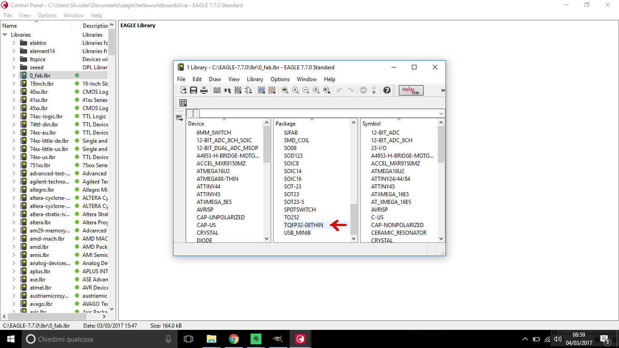
Task: Click the Description column header in Control Panel
Action: [x=95, y=25]
